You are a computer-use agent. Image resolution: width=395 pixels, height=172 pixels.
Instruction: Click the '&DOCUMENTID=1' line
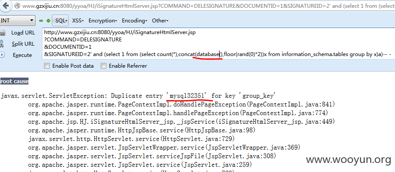[68, 47]
